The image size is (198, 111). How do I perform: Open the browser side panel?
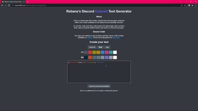(189, 6)
